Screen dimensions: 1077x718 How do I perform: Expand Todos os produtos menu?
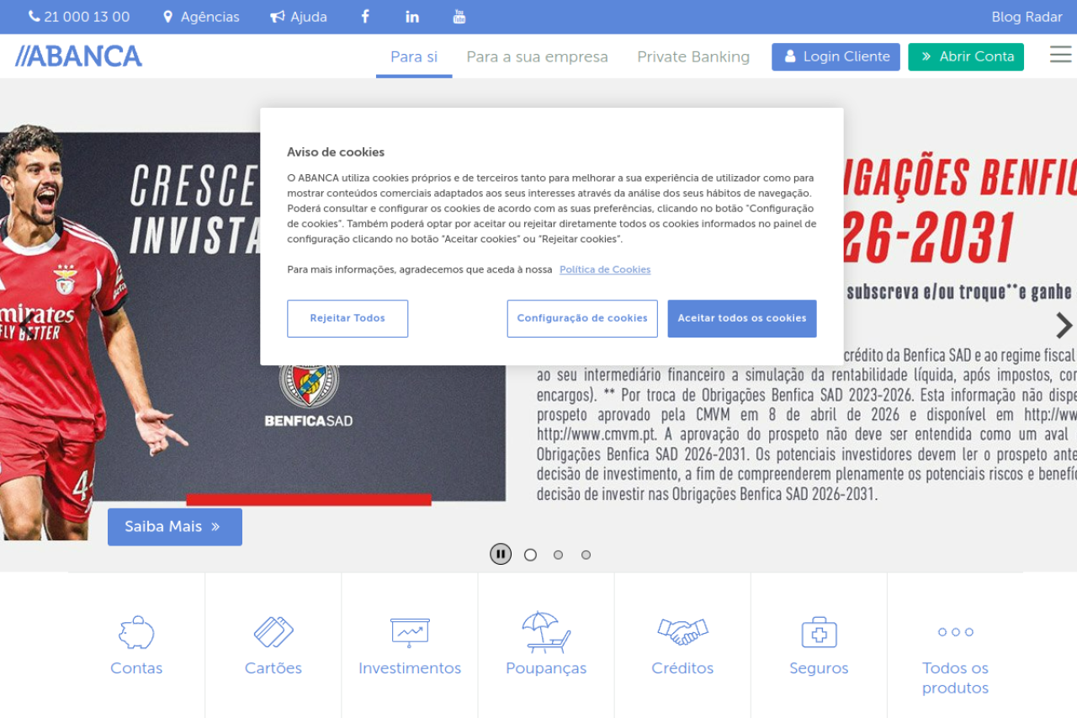pos(955,632)
